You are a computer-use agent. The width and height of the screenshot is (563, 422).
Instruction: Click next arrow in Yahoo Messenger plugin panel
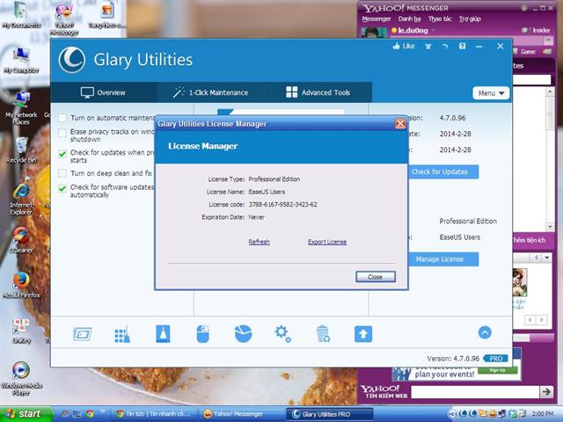click(x=541, y=319)
